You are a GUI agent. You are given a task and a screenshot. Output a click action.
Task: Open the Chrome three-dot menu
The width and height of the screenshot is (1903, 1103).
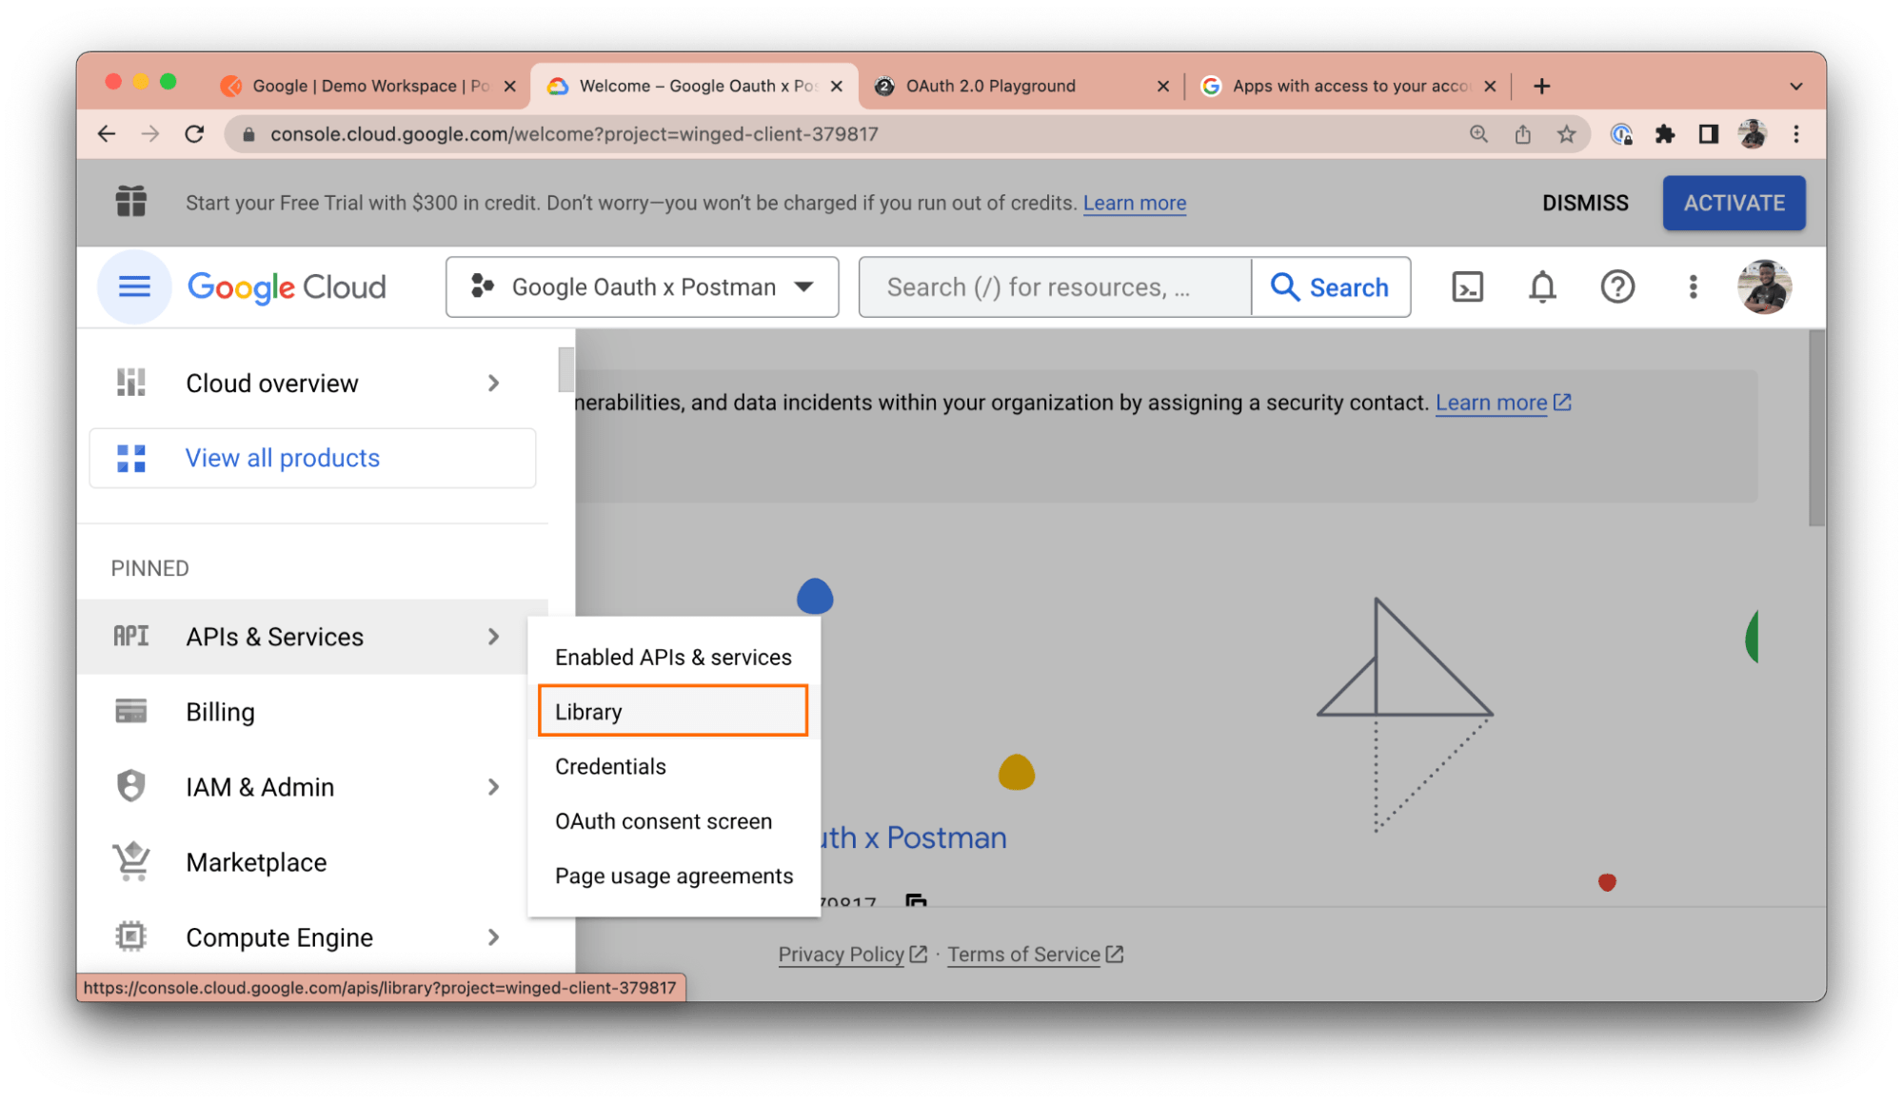tap(1795, 134)
